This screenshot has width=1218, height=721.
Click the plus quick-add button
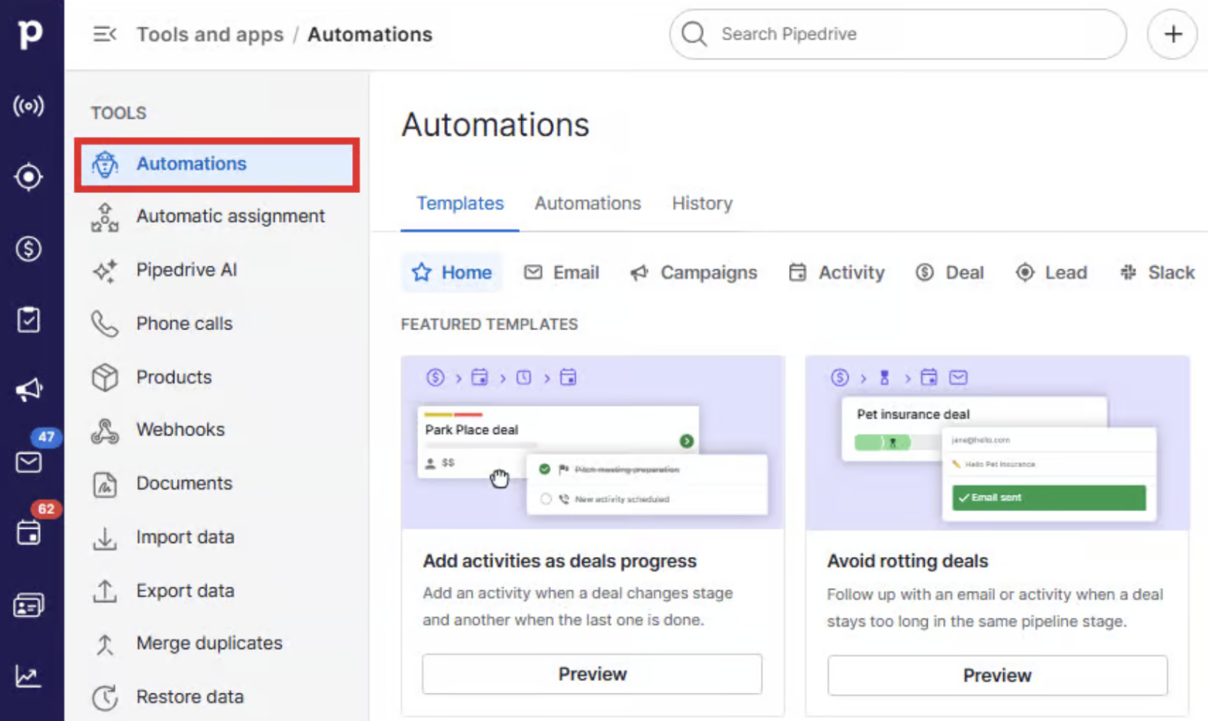pyautogui.click(x=1172, y=34)
